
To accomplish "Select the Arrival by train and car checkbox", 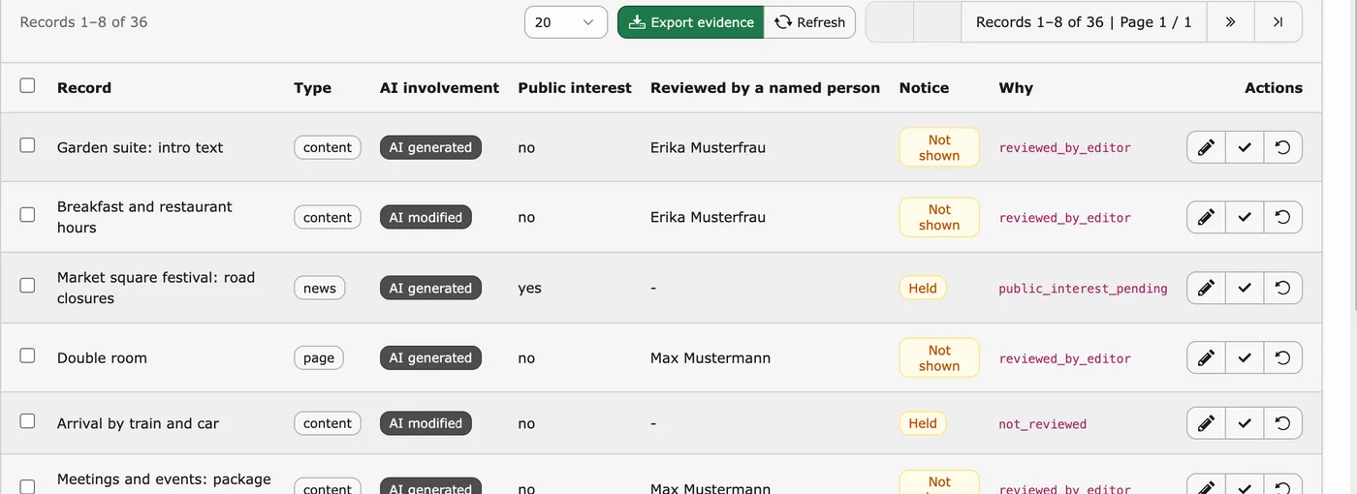I will tap(27, 421).
